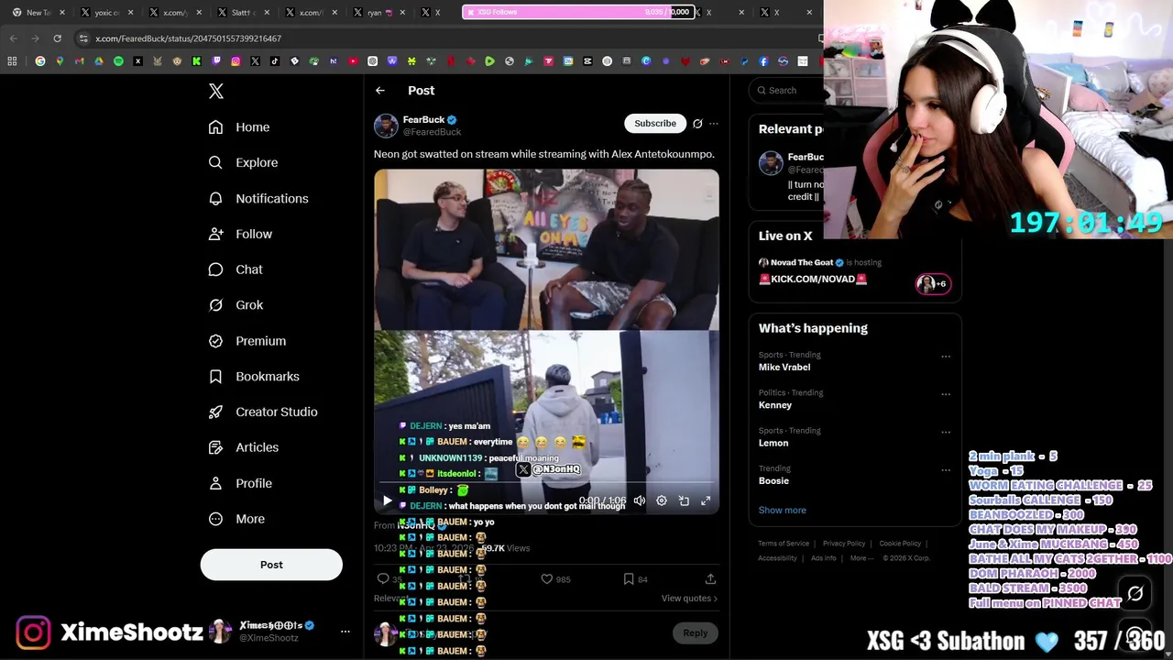1173x660 pixels.
Task: Go to Home in X sidebar
Action: pos(239,127)
